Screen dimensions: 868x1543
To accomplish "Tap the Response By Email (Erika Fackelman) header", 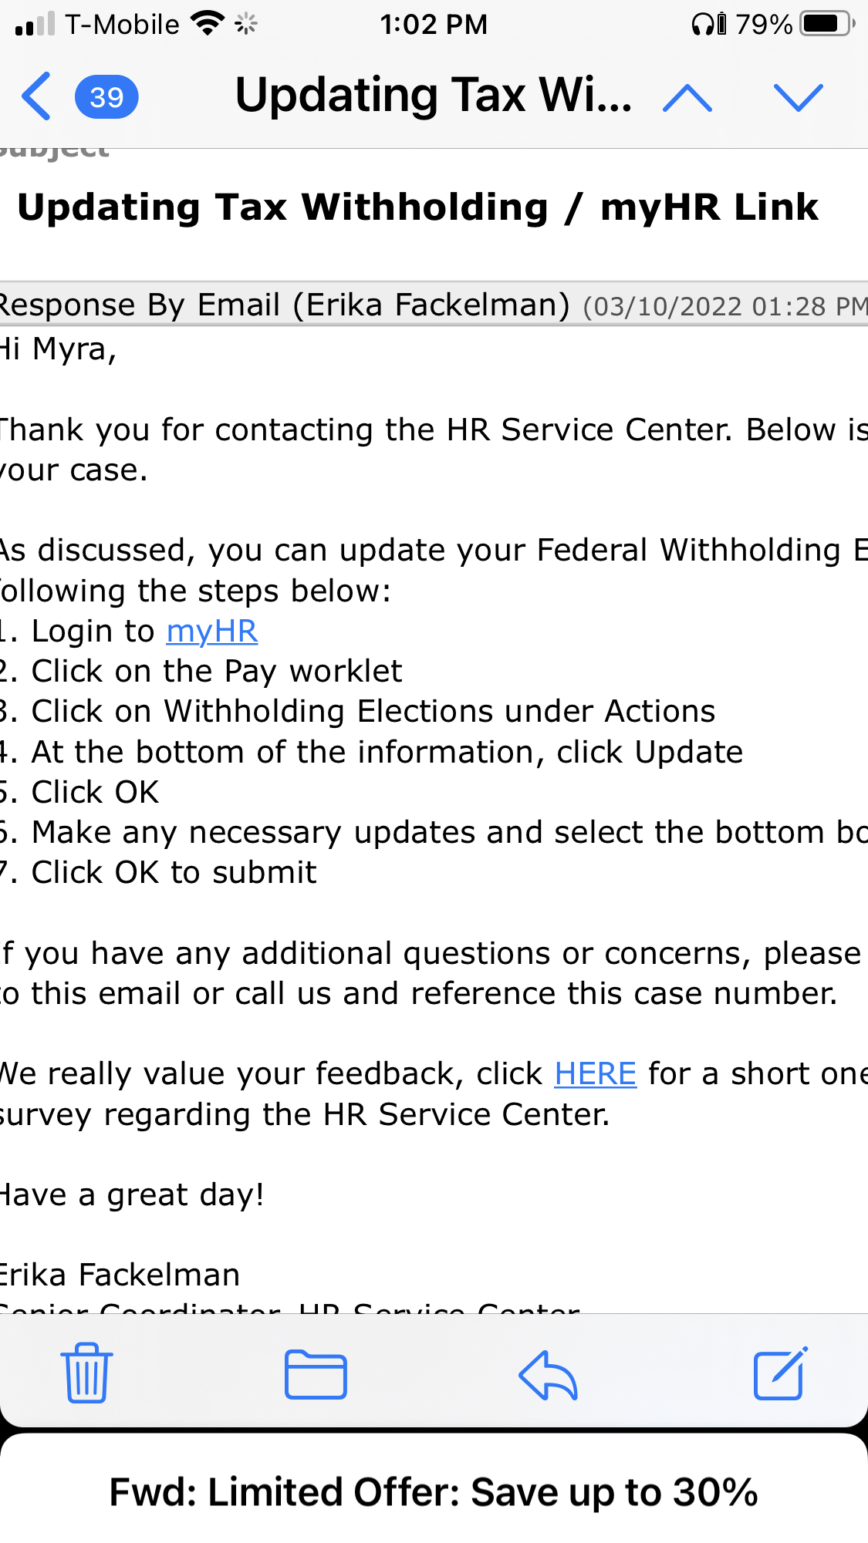I will [285, 305].
